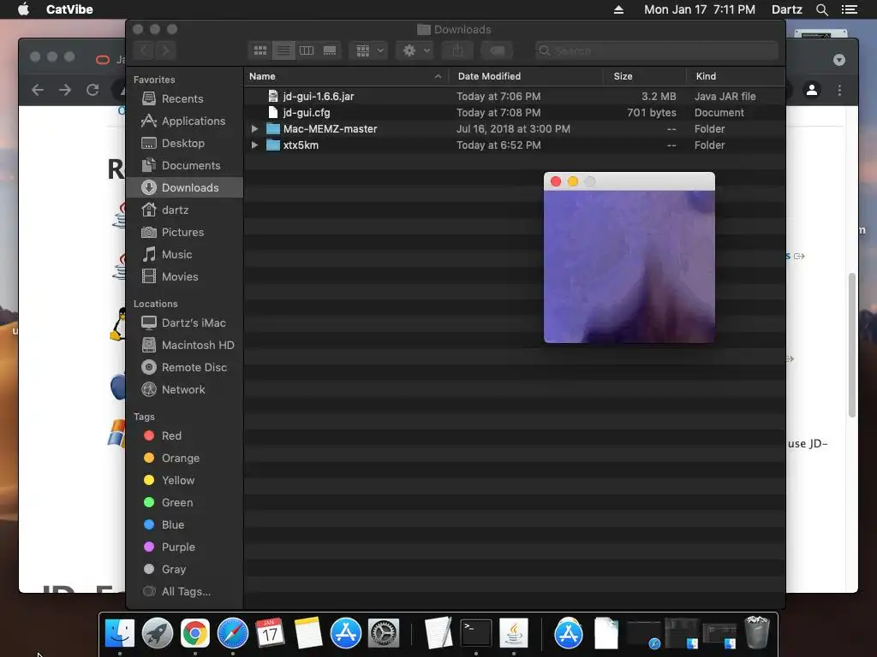Select Dartz's iMac location
Screen dimensions: 877x657
(185, 323)
